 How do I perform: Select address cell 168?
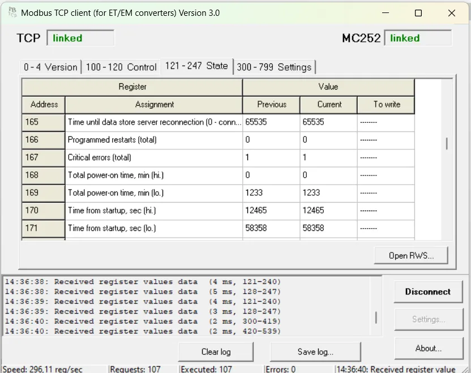point(44,175)
